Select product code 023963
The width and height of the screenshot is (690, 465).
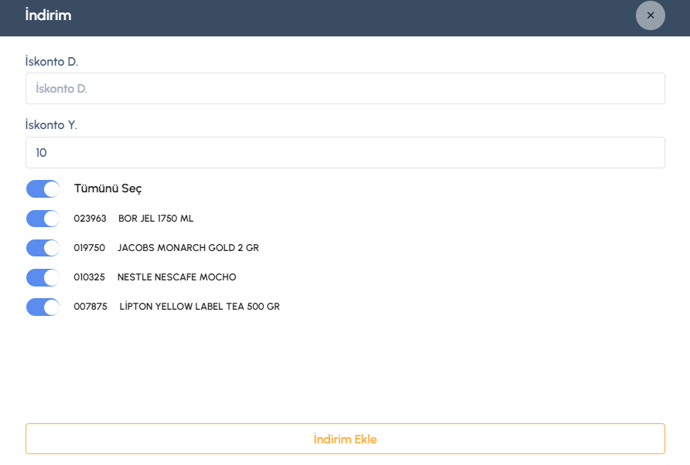click(x=90, y=219)
